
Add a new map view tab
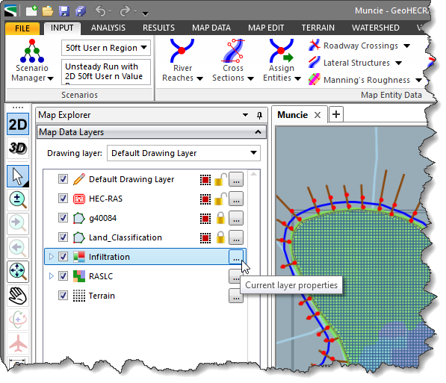pos(336,114)
